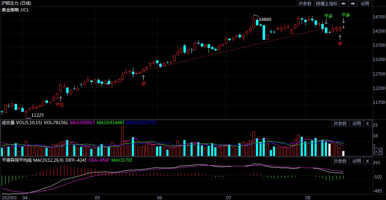Click the 07 month label on time axis

[x=229, y=198]
